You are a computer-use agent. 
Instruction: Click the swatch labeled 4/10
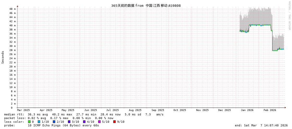tap(84, 122)
